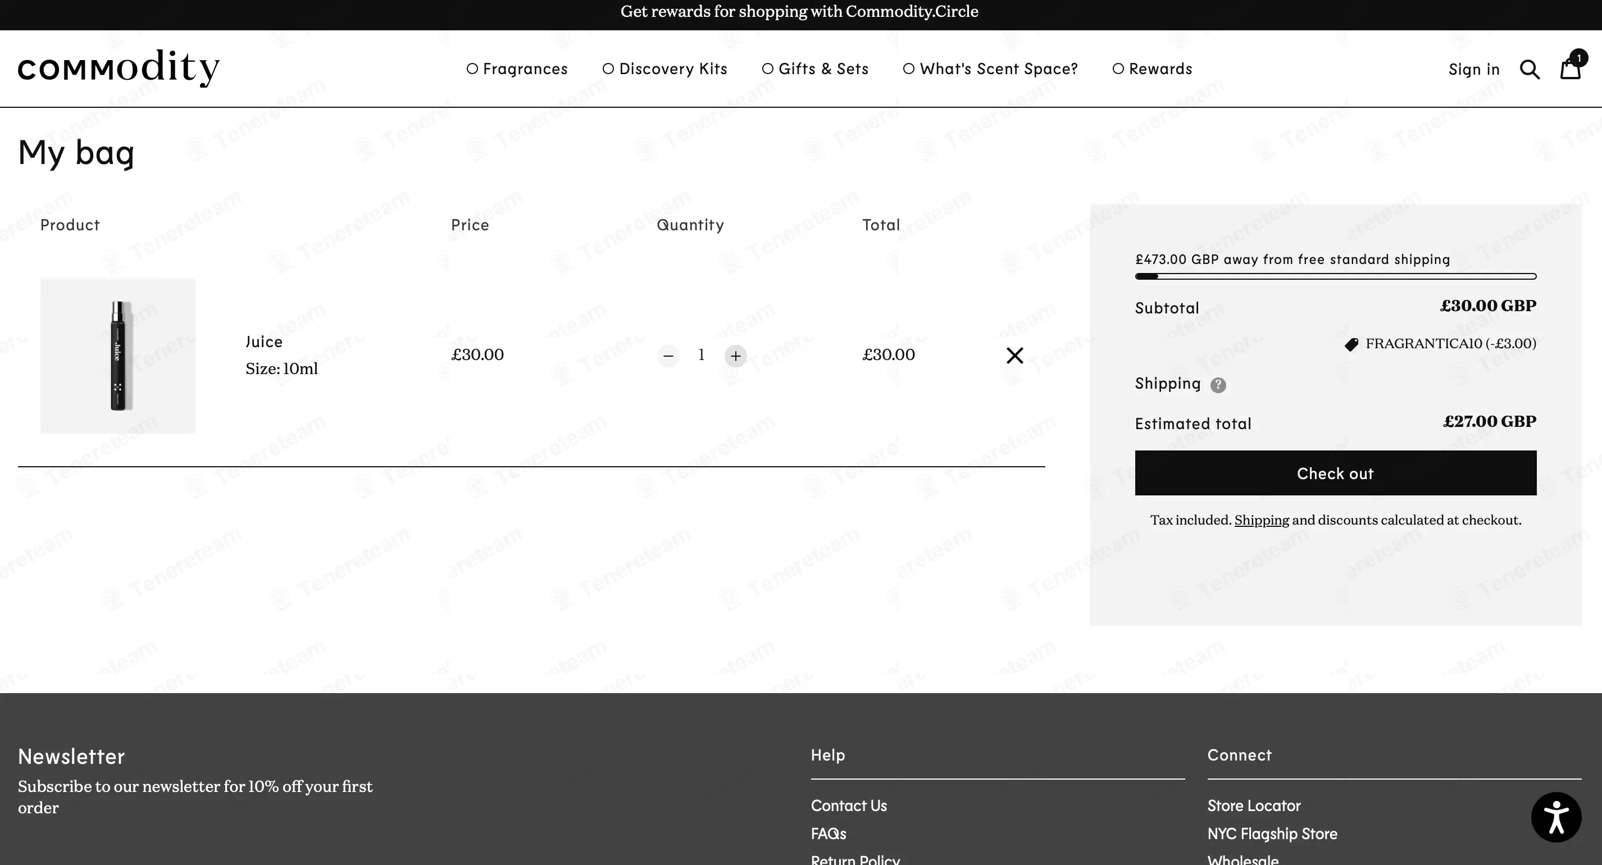Open the Discovery Kits menu
Viewport: 1602px width, 865px height.
665,69
